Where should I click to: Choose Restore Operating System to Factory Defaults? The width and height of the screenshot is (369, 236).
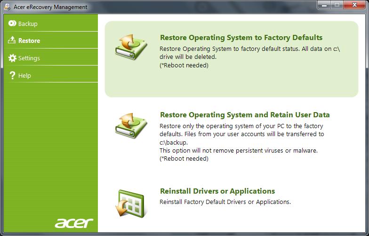[x=241, y=38]
